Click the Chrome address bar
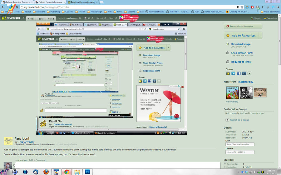Viewport: 281px width, 175px height. tap(129, 7)
